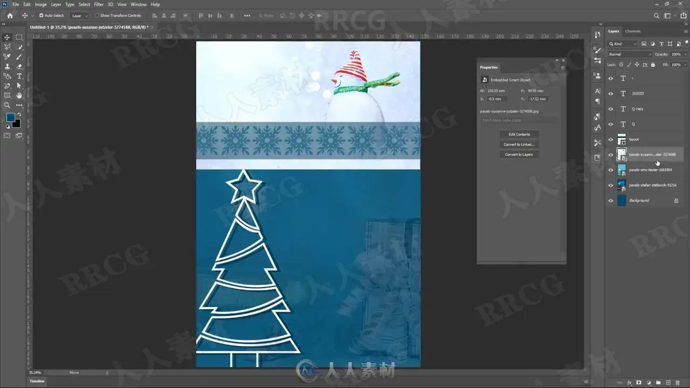
Task: Select the Quick Selection tool
Action: pyautogui.click(x=19, y=47)
